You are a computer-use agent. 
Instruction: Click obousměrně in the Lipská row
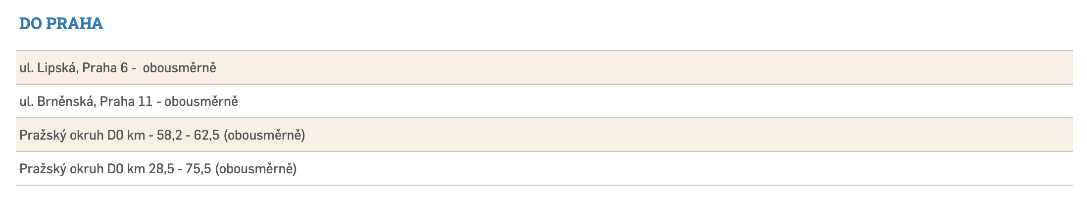click(x=179, y=68)
